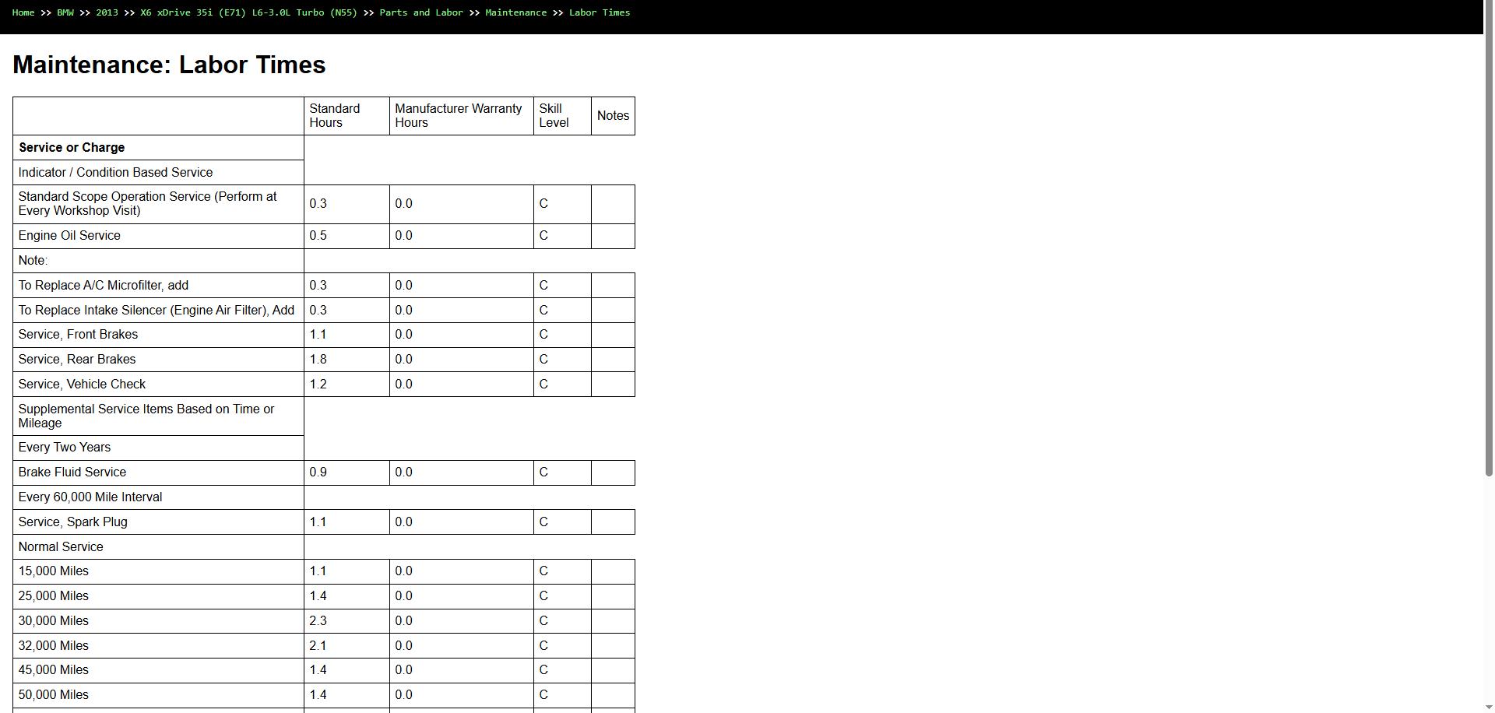Click 30,000 Miles standard hours 2.3

tap(318, 621)
